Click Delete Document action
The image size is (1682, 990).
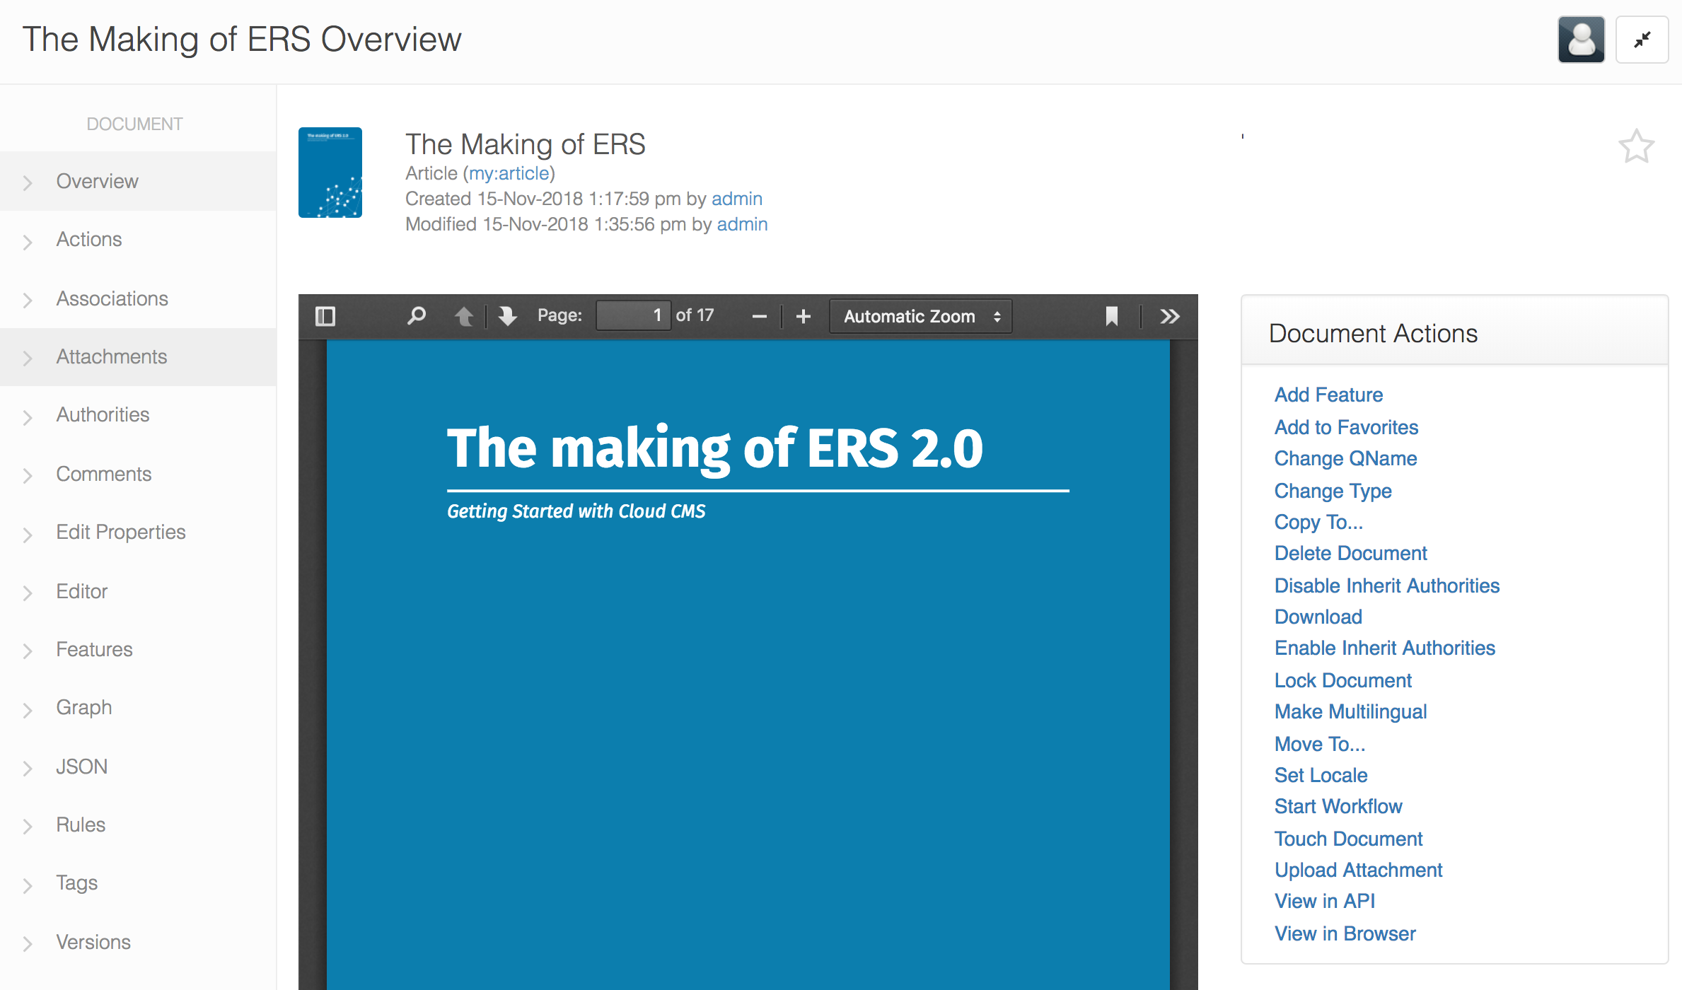point(1350,553)
